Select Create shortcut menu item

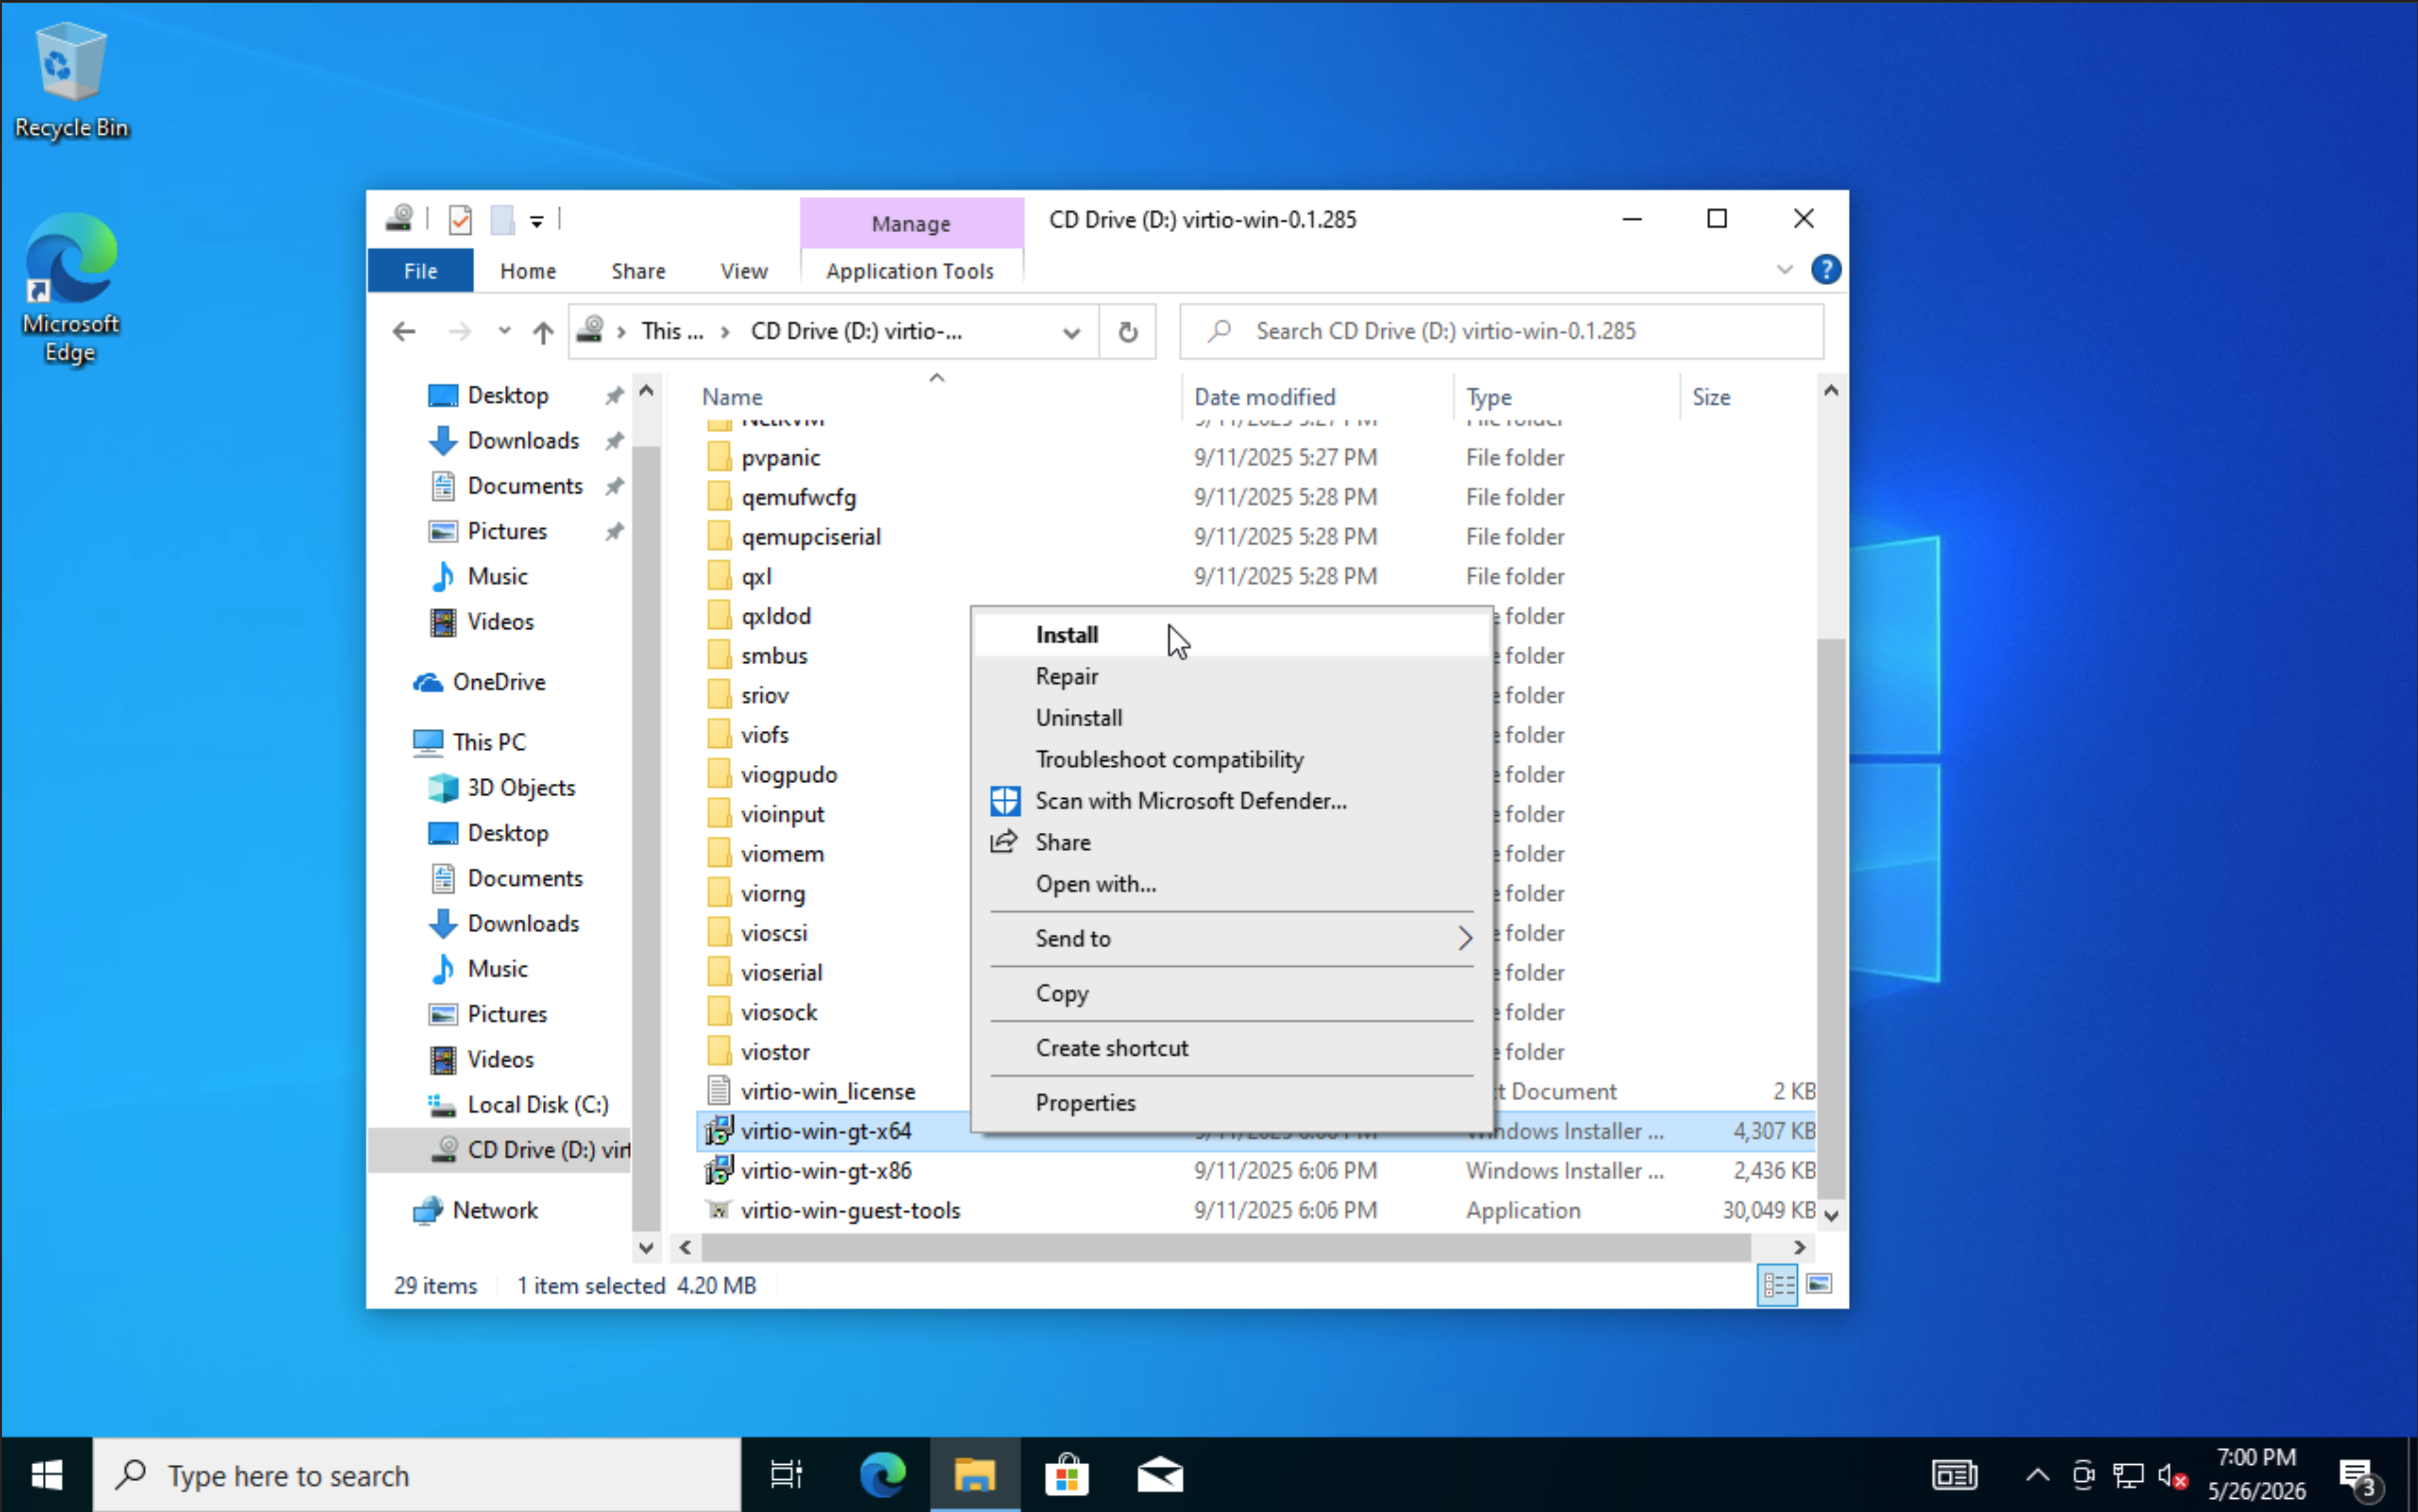coord(1232,1048)
